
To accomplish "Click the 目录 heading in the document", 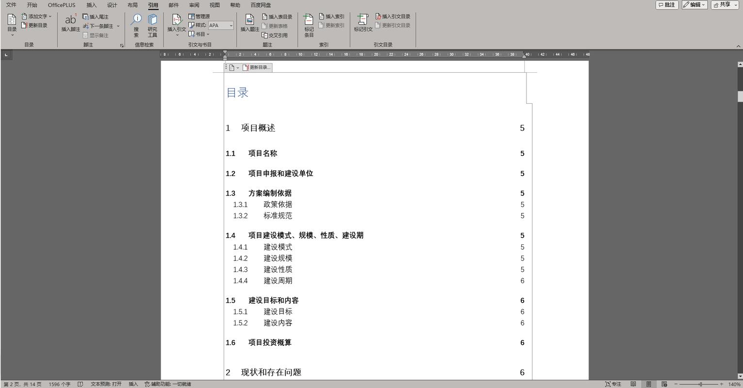I will [x=237, y=93].
